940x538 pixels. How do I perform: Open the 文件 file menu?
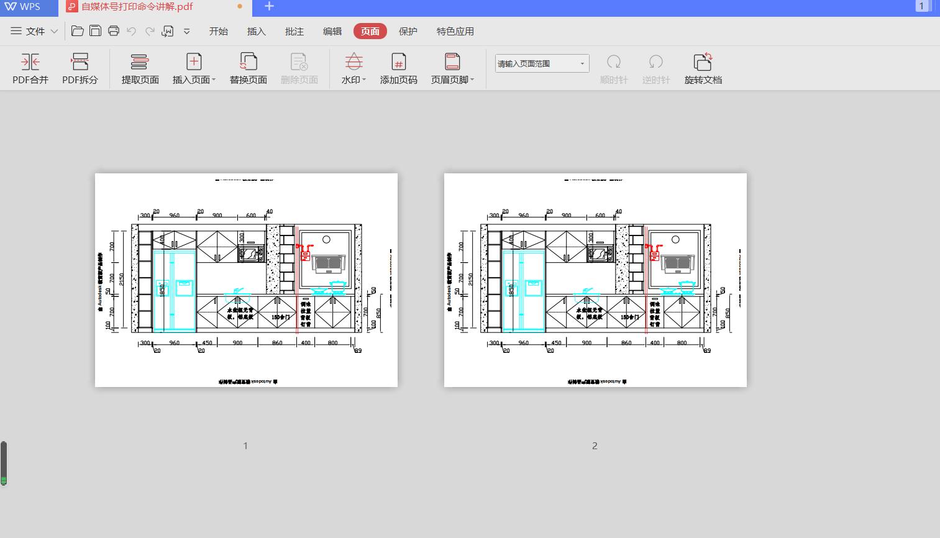35,31
